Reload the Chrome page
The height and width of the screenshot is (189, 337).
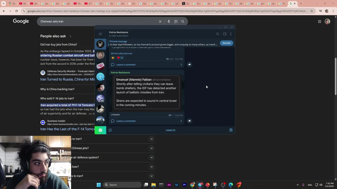pos(16,11)
